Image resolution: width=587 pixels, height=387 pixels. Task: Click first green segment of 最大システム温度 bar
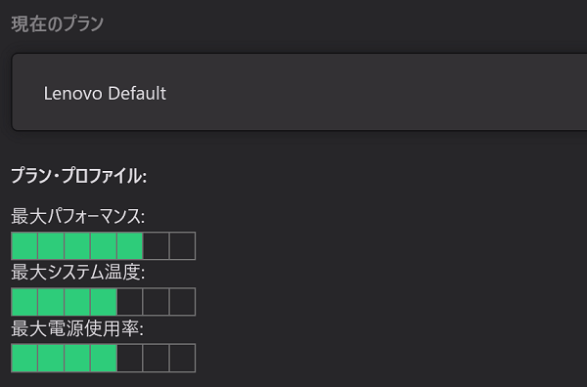point(24,302)
